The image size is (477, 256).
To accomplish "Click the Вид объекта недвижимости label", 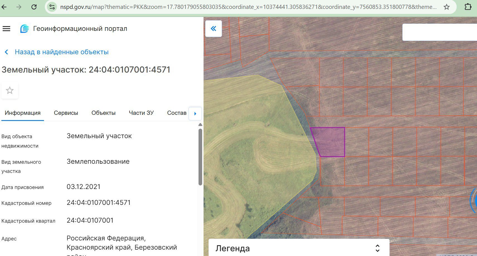I will (x=20, y=141).
